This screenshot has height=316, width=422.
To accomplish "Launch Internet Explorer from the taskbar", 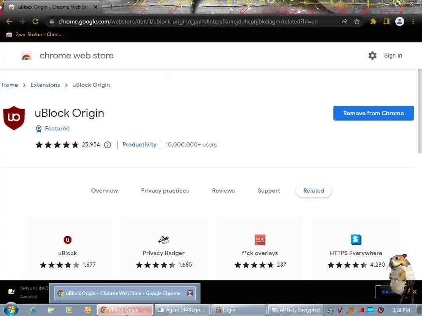I will coord(33,310).
